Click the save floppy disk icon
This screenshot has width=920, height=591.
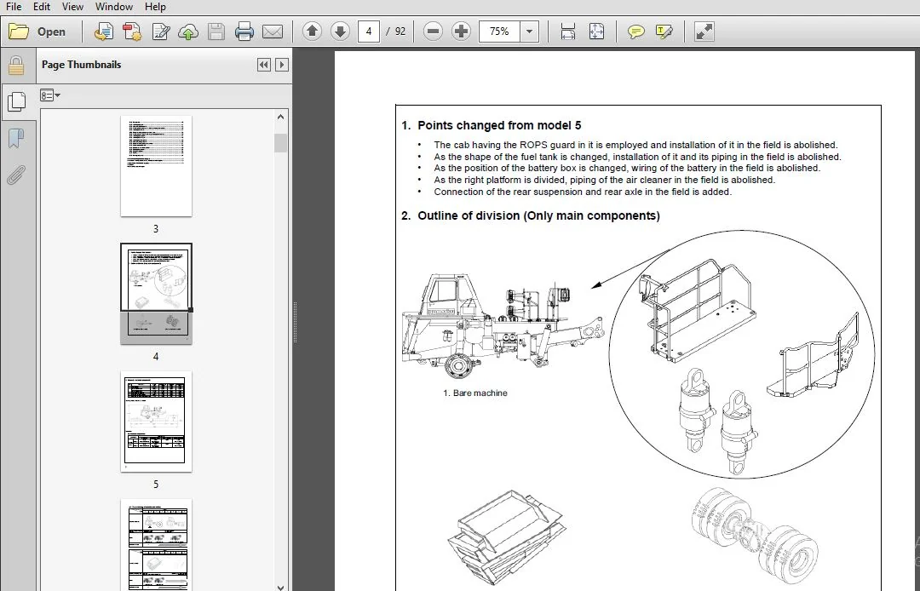[x=216, y=32]
